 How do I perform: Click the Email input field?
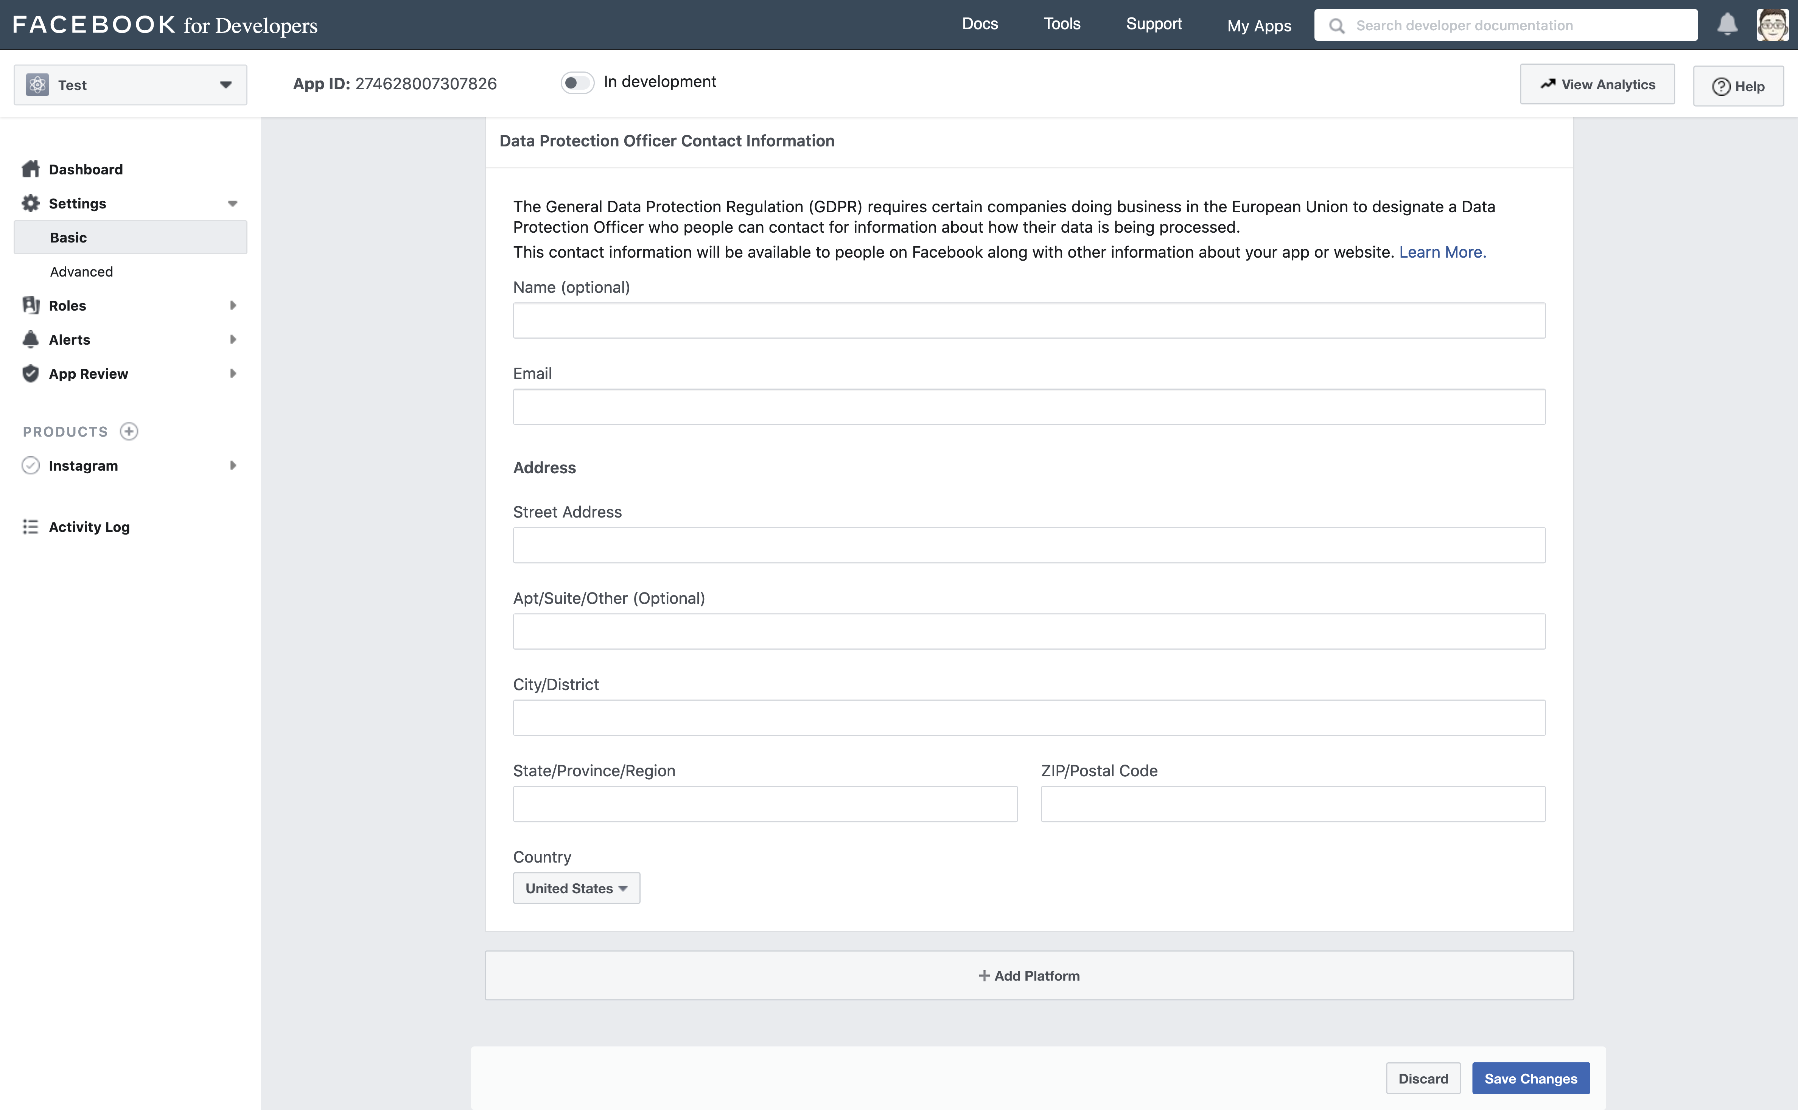point(1028,407)
